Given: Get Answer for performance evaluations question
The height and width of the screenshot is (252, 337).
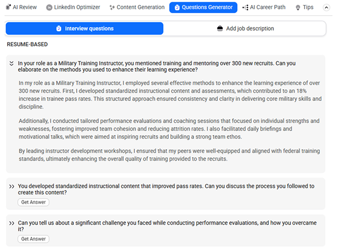Looking at the screenshot, I should click(x=33, y=239).
